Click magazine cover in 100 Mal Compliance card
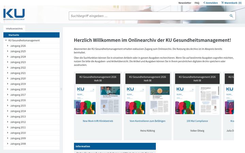This screenshot has height=153, width=245. coord(185,100)
